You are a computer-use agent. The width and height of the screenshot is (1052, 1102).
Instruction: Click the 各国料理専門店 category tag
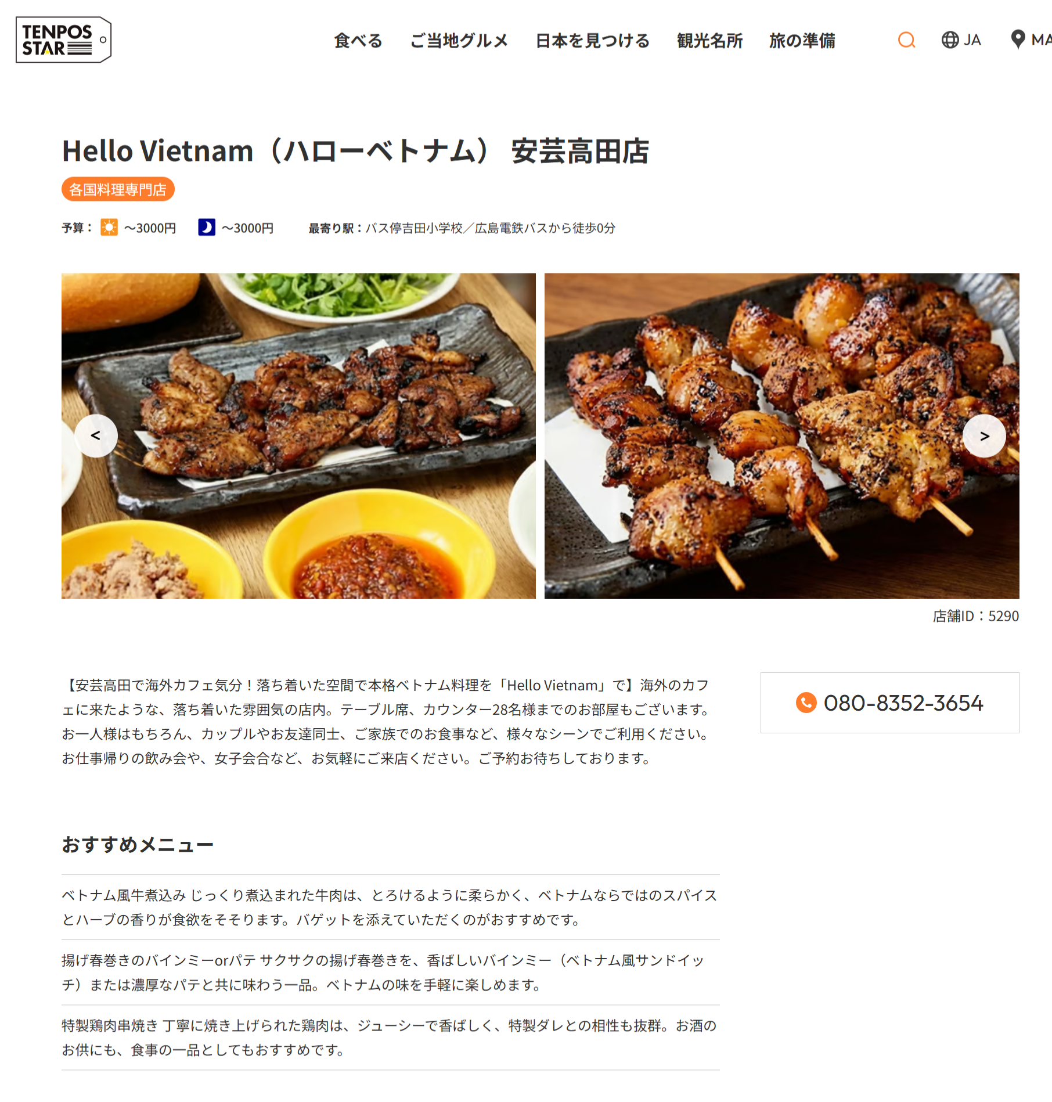click(x=118, y=189)
